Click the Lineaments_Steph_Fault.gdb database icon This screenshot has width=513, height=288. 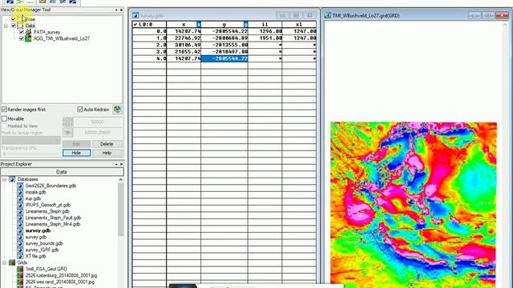[x=20, y=218]
